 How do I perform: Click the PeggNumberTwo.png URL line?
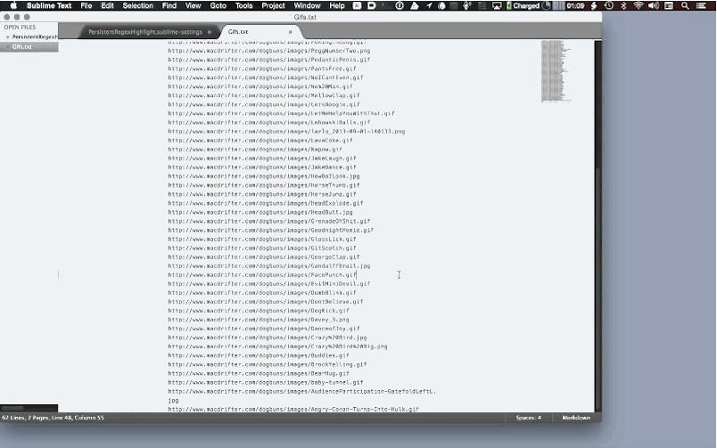[x=269, y=51]
